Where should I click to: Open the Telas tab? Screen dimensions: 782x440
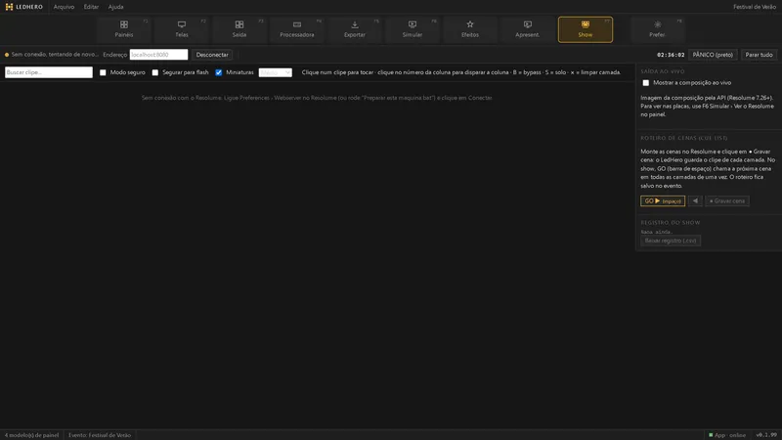click(182, 29)
